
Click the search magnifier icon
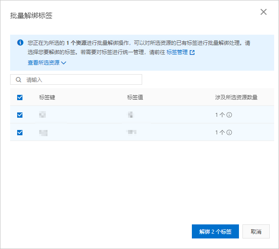click(18, 80)
